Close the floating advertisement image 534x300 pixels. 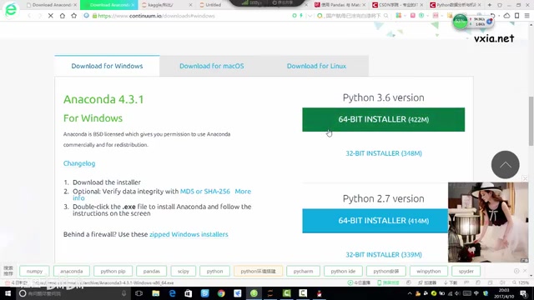(x=525, y=178)
